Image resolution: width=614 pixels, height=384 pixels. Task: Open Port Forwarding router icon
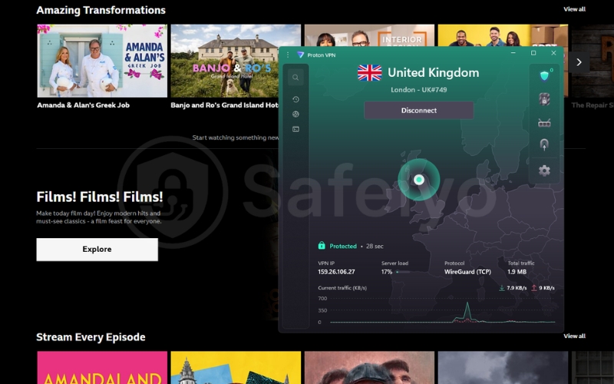[544, 123]
